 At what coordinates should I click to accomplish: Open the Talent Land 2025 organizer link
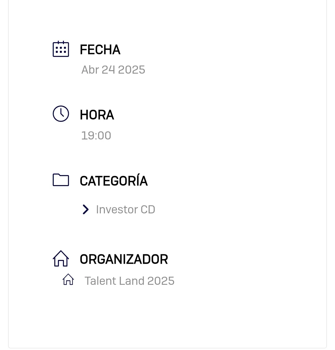(x=129, y=281)
